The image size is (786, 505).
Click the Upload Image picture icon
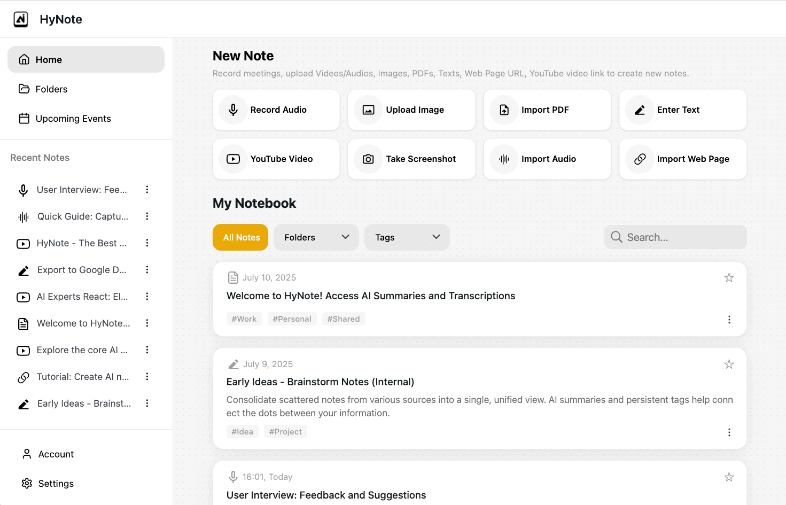(x=369, y=110)
